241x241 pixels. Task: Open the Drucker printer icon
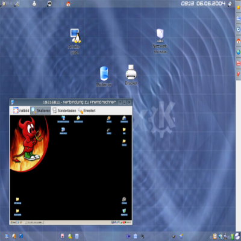pyautogui.click(x=131, y=75)
